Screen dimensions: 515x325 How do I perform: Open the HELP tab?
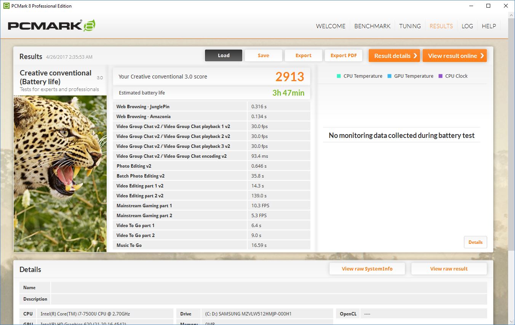point(489,26)
